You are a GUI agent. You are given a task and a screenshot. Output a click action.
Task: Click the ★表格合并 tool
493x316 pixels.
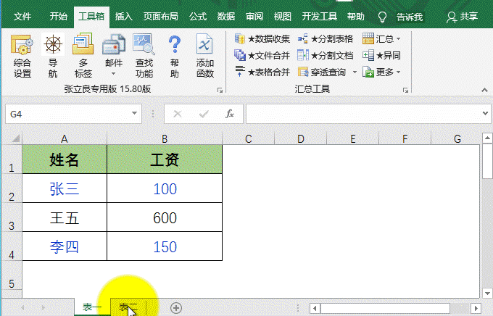262,72
